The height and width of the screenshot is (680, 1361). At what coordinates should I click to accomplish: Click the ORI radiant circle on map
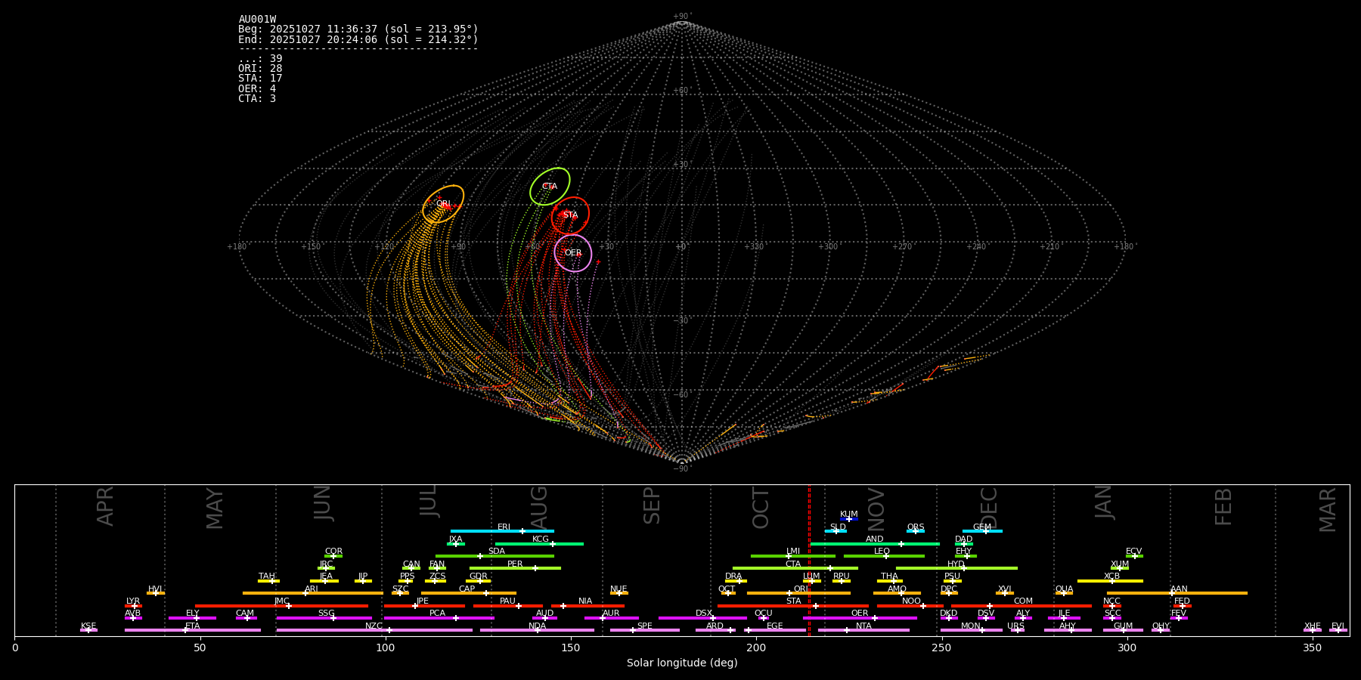(x=443, y=204)
